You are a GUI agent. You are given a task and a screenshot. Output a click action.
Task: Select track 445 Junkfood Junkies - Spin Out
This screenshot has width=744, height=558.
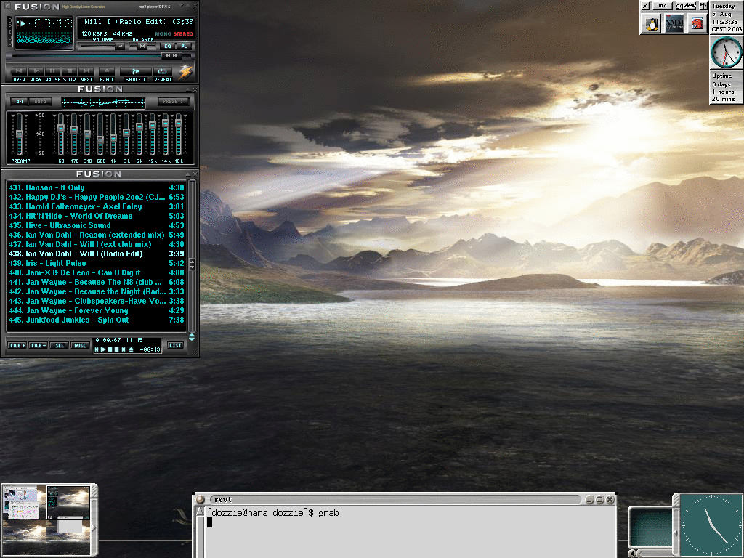(x=97, y=320)
